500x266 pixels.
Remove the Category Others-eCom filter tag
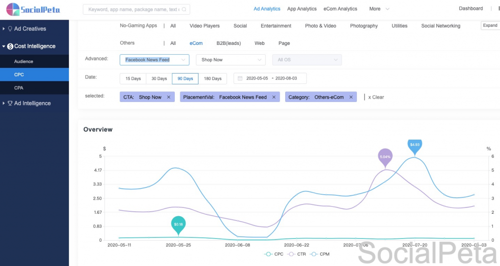[x=351, y=97]
